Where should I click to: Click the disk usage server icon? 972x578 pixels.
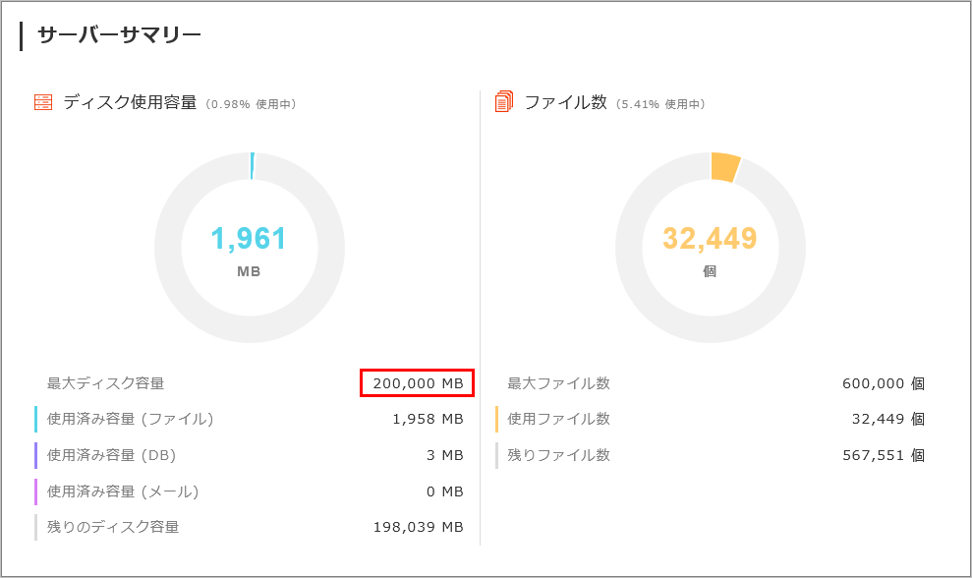[x=43, y=101]
